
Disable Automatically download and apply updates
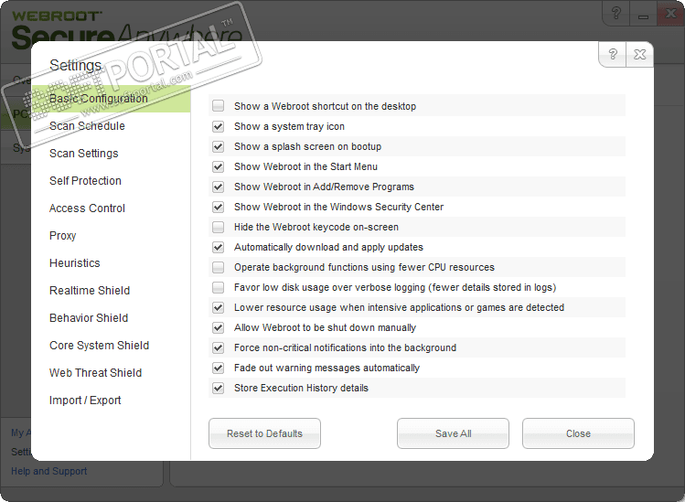point(218,247)
